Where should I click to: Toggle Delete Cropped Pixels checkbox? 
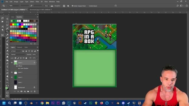click(72, 6)
